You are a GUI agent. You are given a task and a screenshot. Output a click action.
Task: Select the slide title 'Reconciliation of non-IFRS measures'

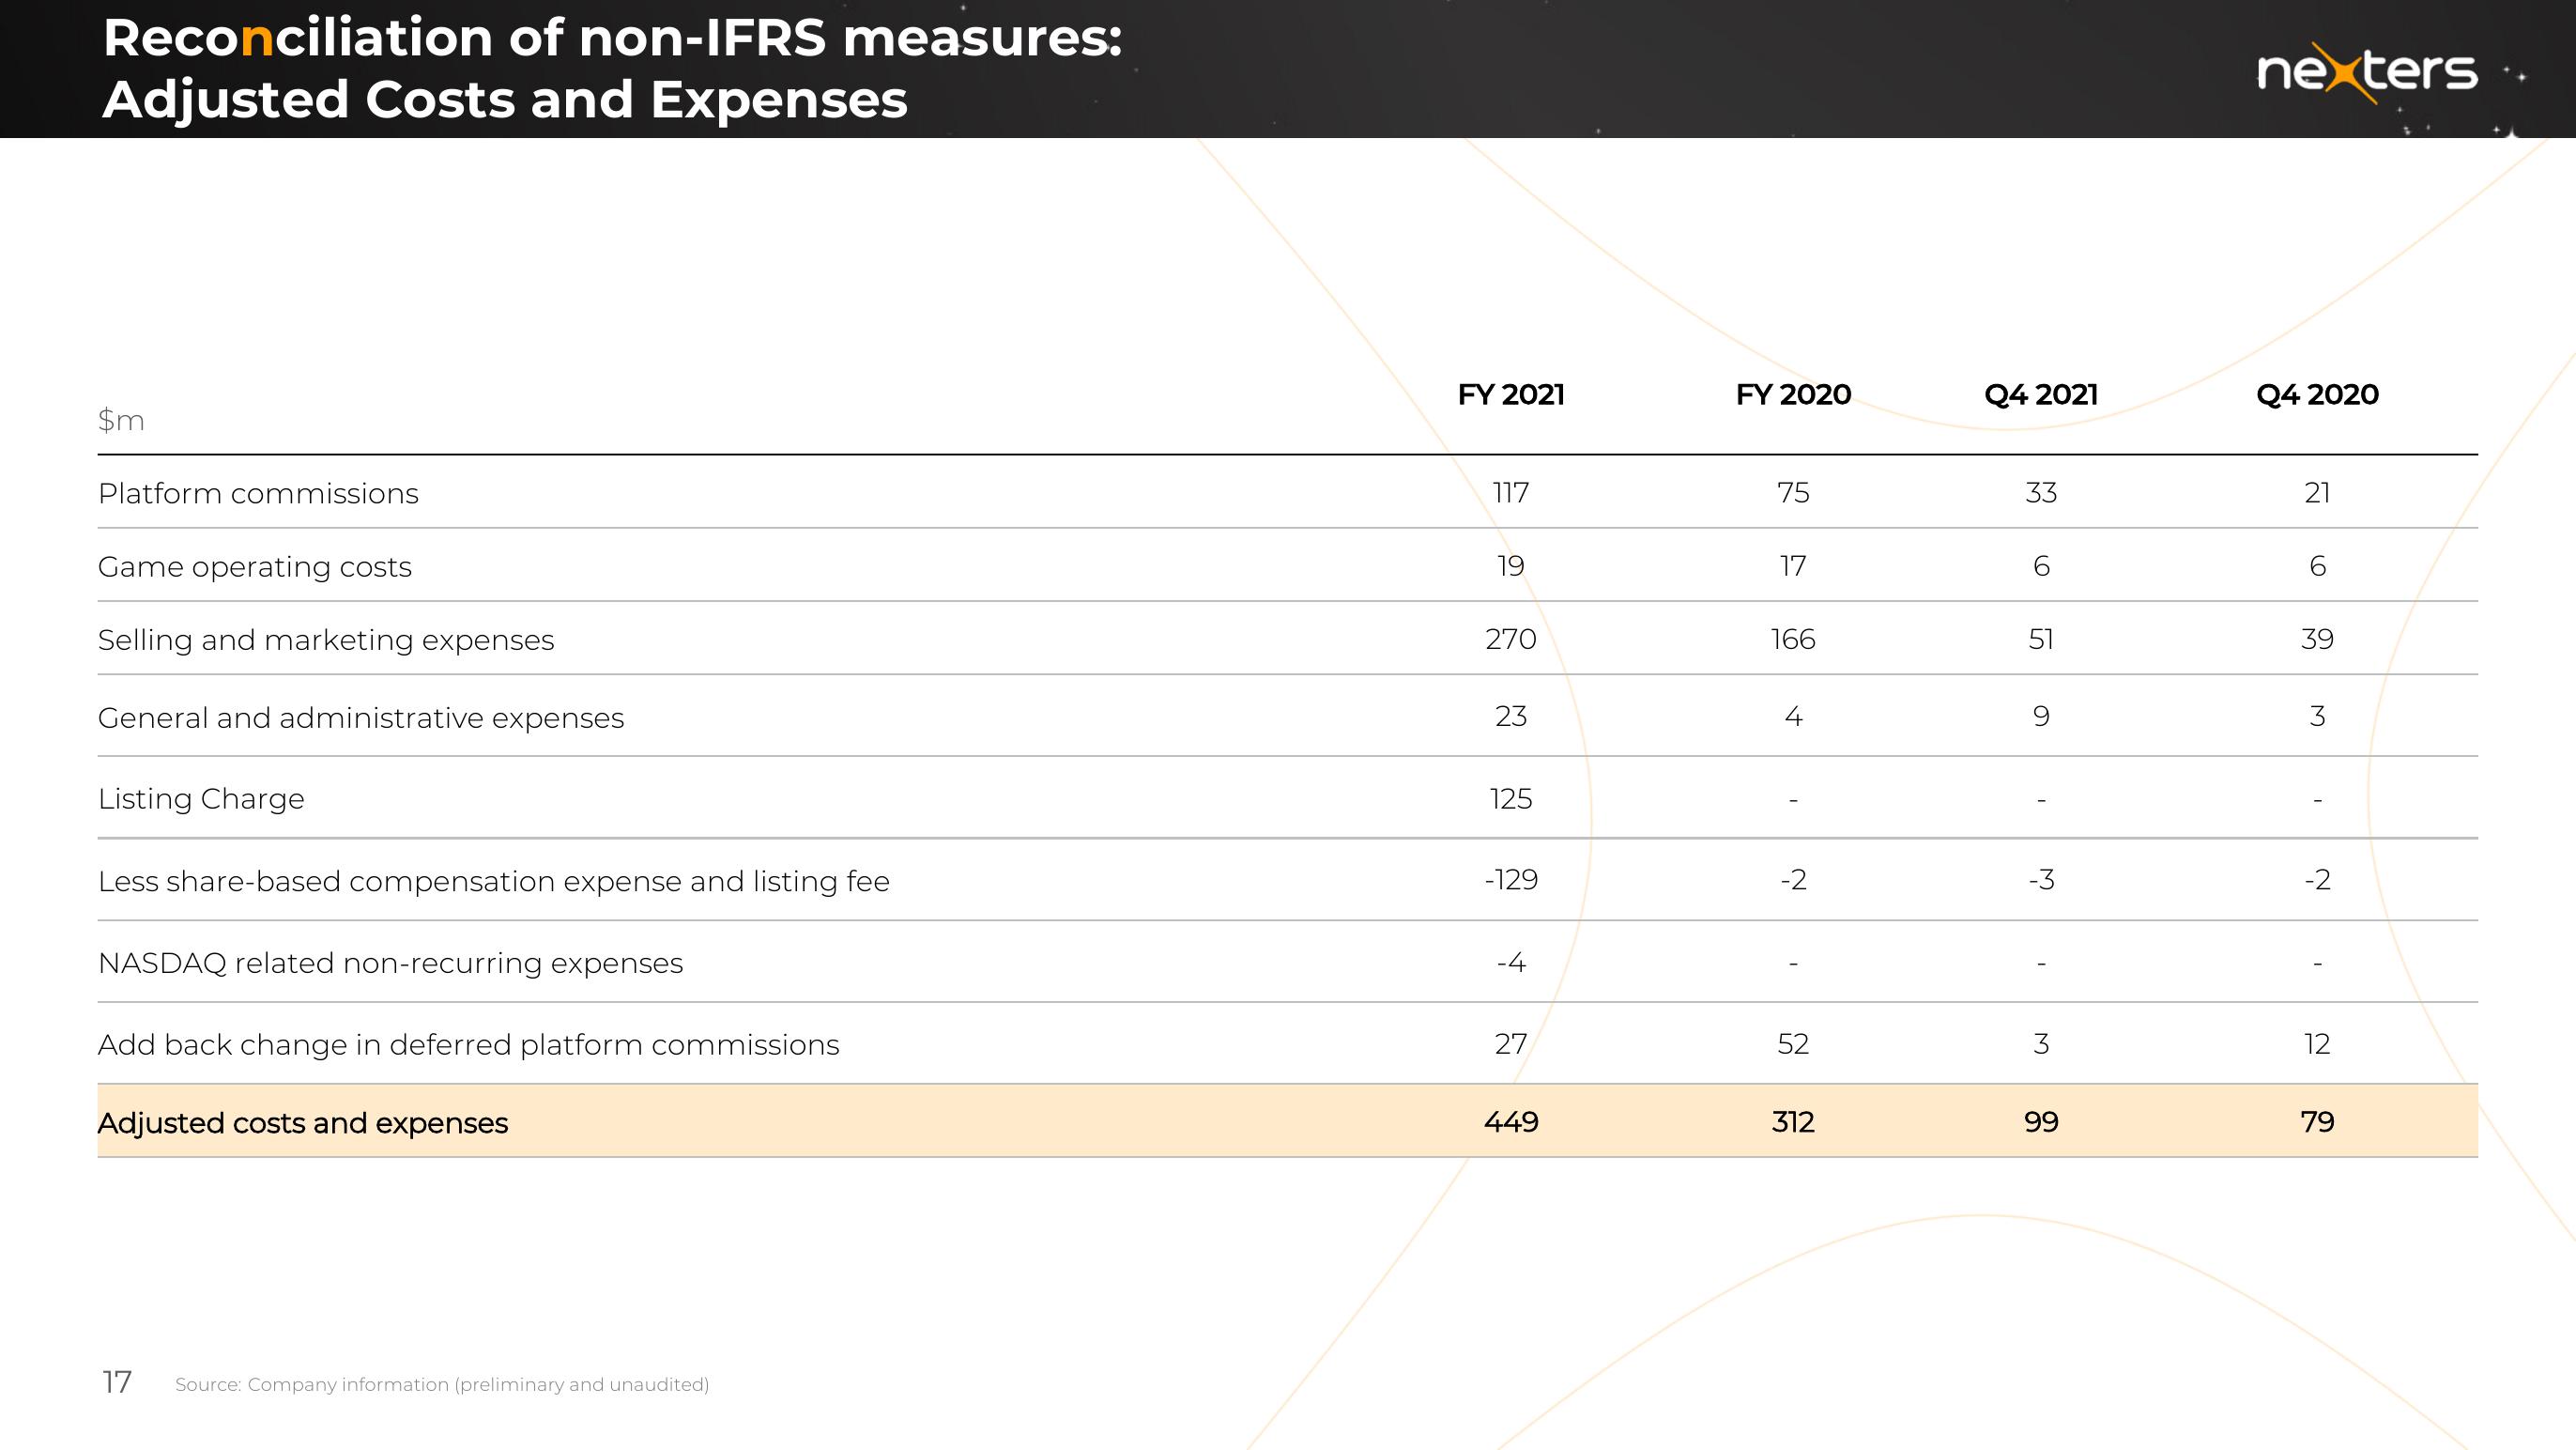(x=612, y=38)
